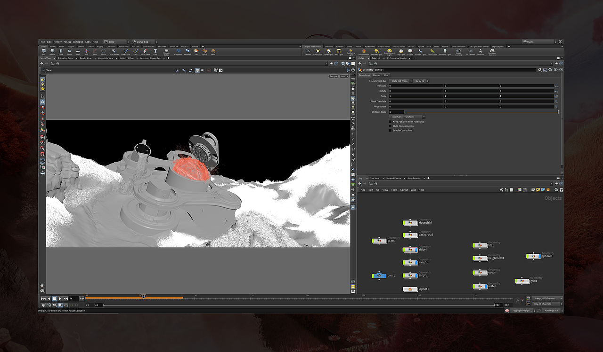Select the cam1 camera node
The image size is (603, 352).
click(379, 275)
